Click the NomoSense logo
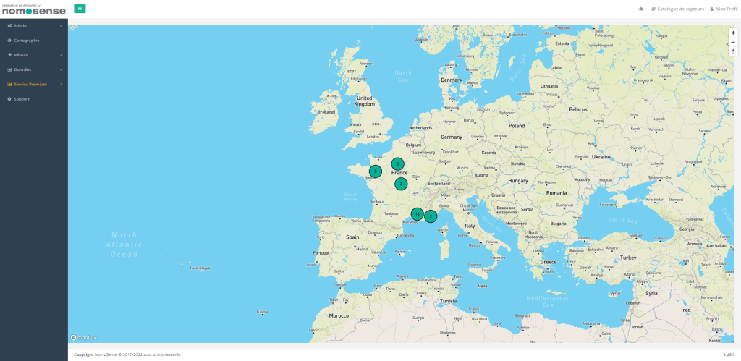741x361 pixels. tap(33, 9)
